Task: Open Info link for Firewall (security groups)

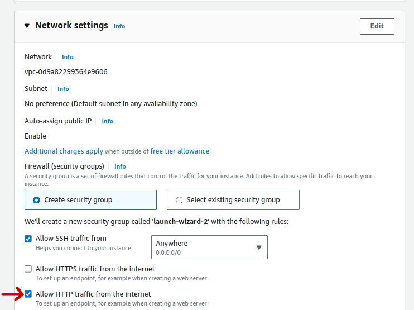Action: [120, 166]
